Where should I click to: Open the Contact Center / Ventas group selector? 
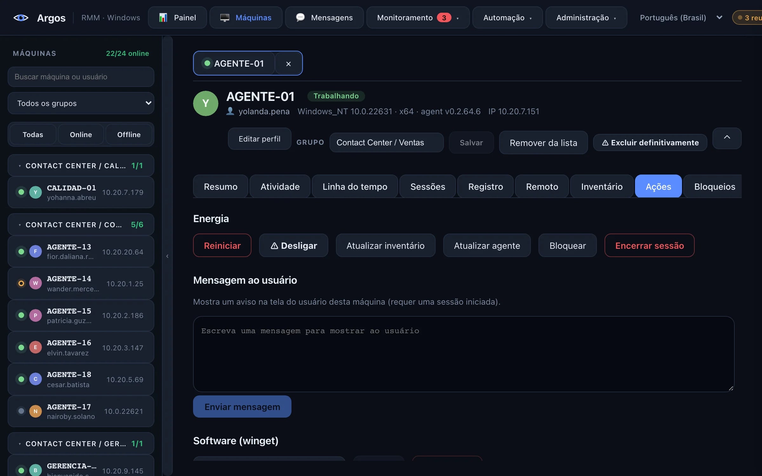coord(386,142)
